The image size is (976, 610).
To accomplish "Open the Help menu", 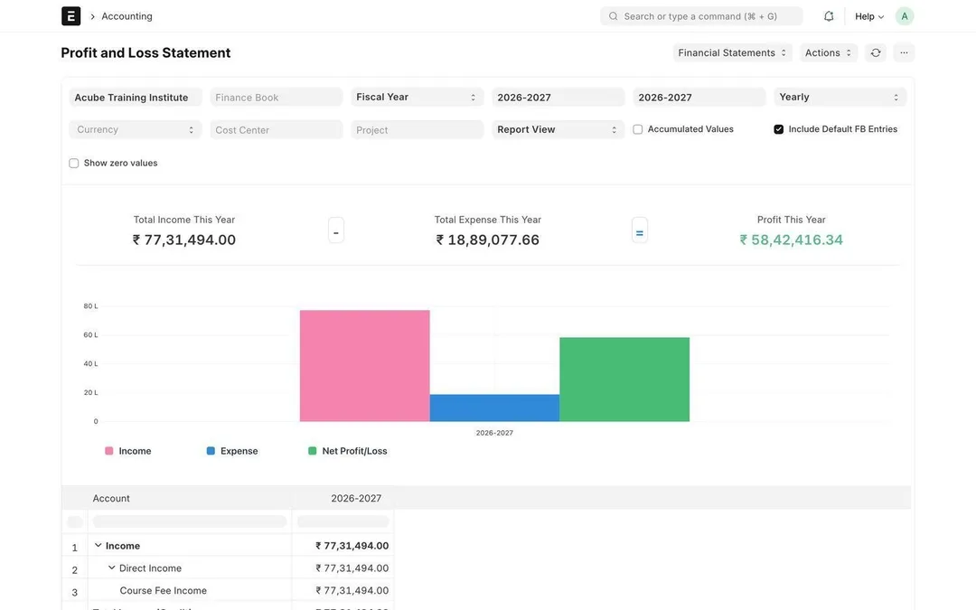I will [x=869, y=16].
